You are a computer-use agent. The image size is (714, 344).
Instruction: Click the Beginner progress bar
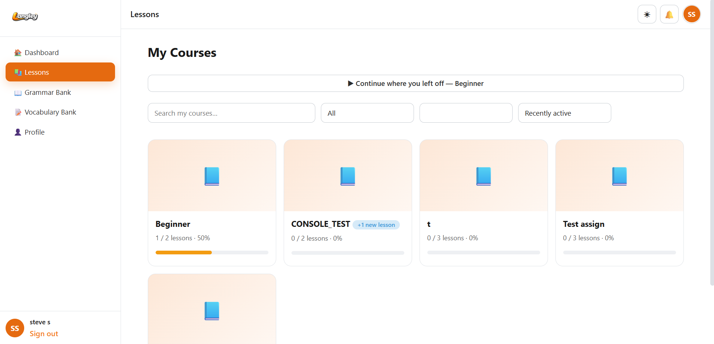click(x=212, y=253)
